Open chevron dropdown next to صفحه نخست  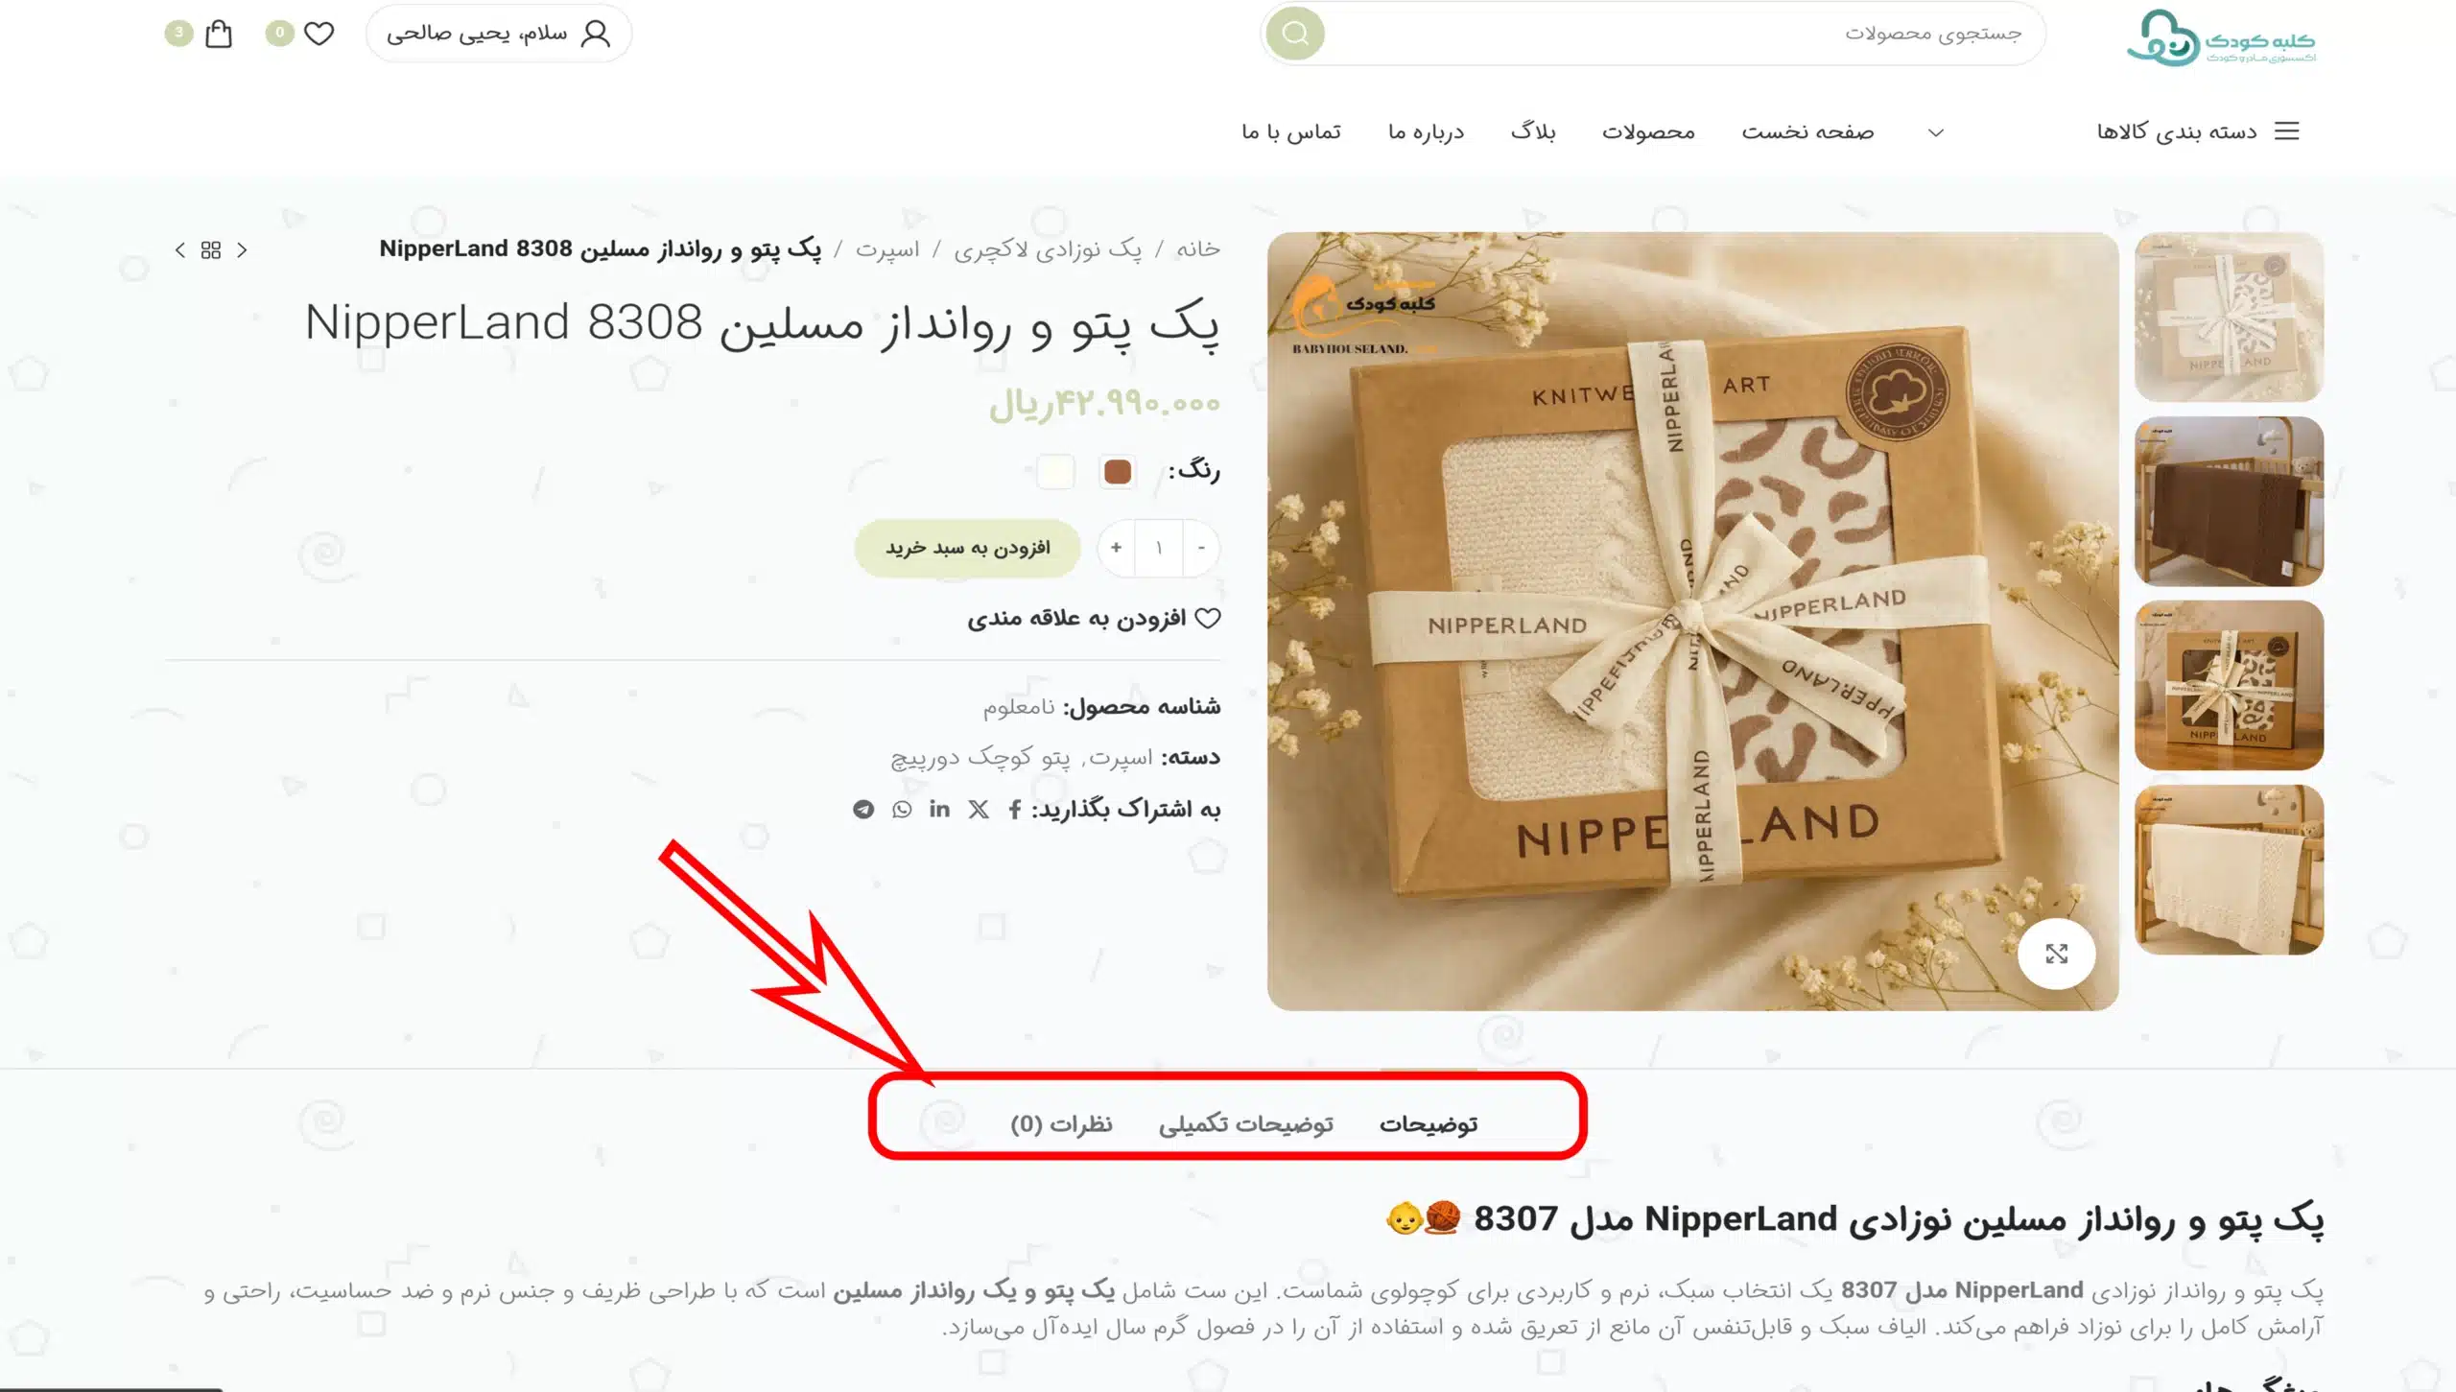[x=1936, y=132]
